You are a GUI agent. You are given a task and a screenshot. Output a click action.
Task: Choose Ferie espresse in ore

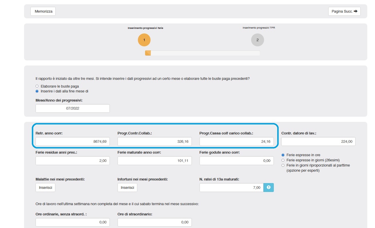[x=283, y=155]
